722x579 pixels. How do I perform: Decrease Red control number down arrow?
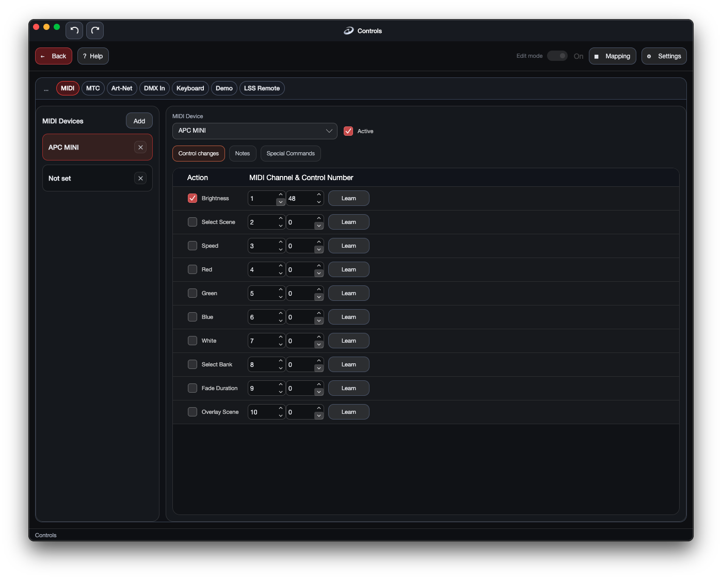319,273
